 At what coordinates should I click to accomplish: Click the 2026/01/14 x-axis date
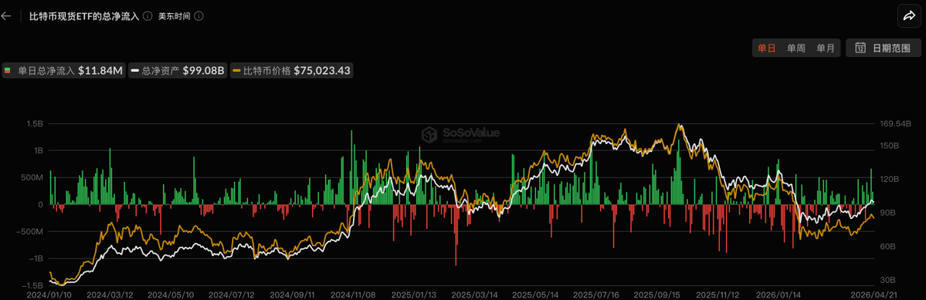click(778, 294)
